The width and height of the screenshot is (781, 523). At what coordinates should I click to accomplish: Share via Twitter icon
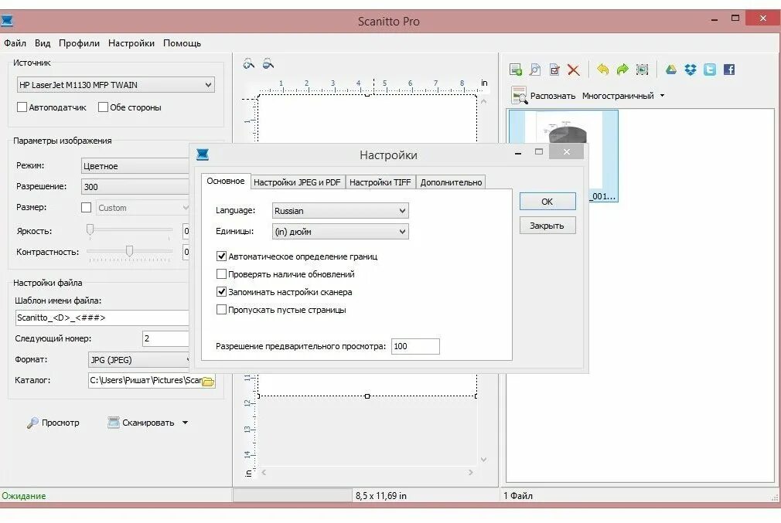(710, 70)
